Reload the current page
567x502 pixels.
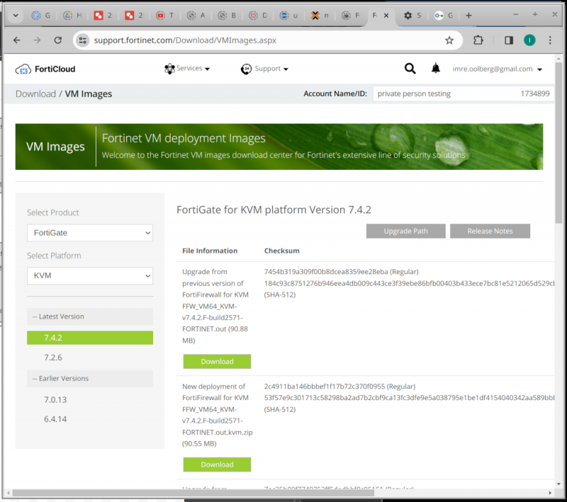tap(58, 40)
